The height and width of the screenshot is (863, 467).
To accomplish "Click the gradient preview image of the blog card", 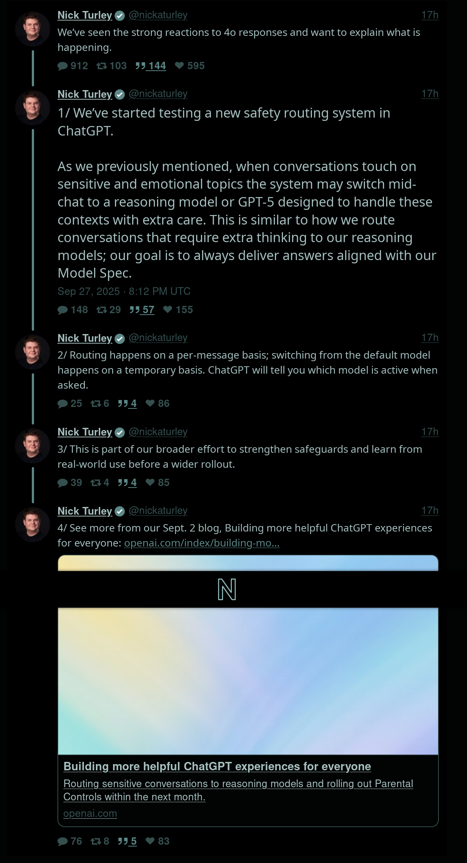I will 248,681.
